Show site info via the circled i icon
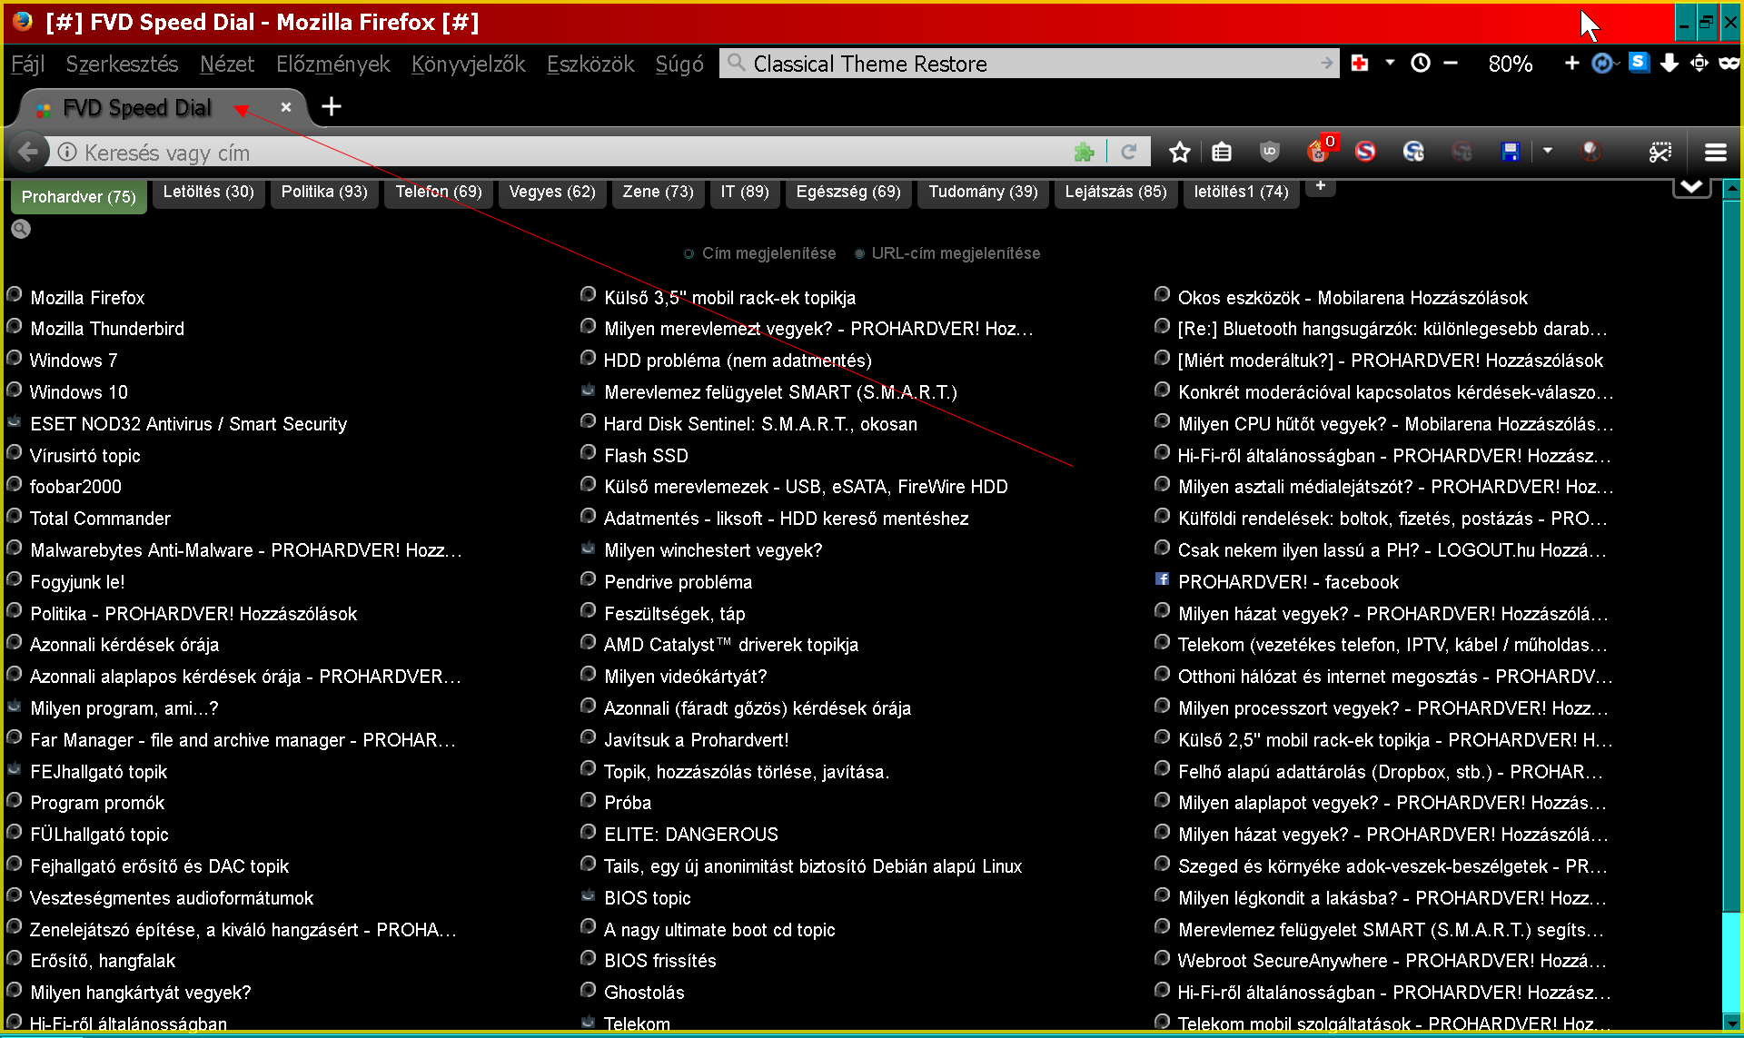This screenshot has height=1038, width=1744. pyautogui.click(x=67, y=153)
